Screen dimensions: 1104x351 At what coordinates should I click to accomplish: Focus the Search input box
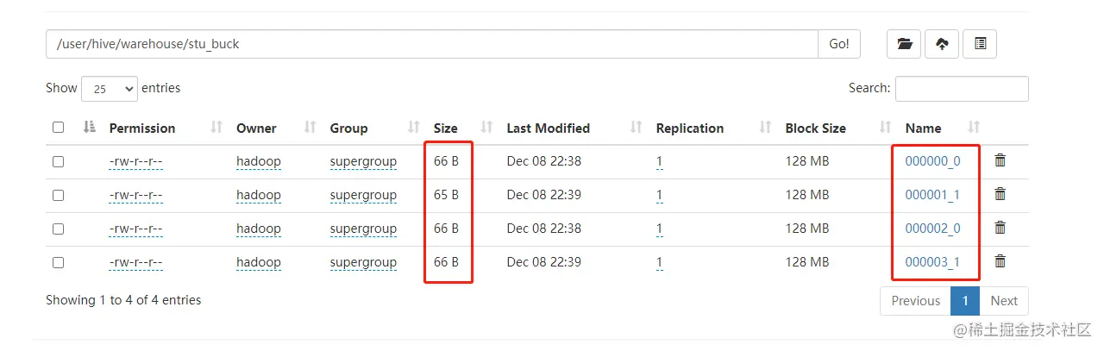tap(962, 89)
